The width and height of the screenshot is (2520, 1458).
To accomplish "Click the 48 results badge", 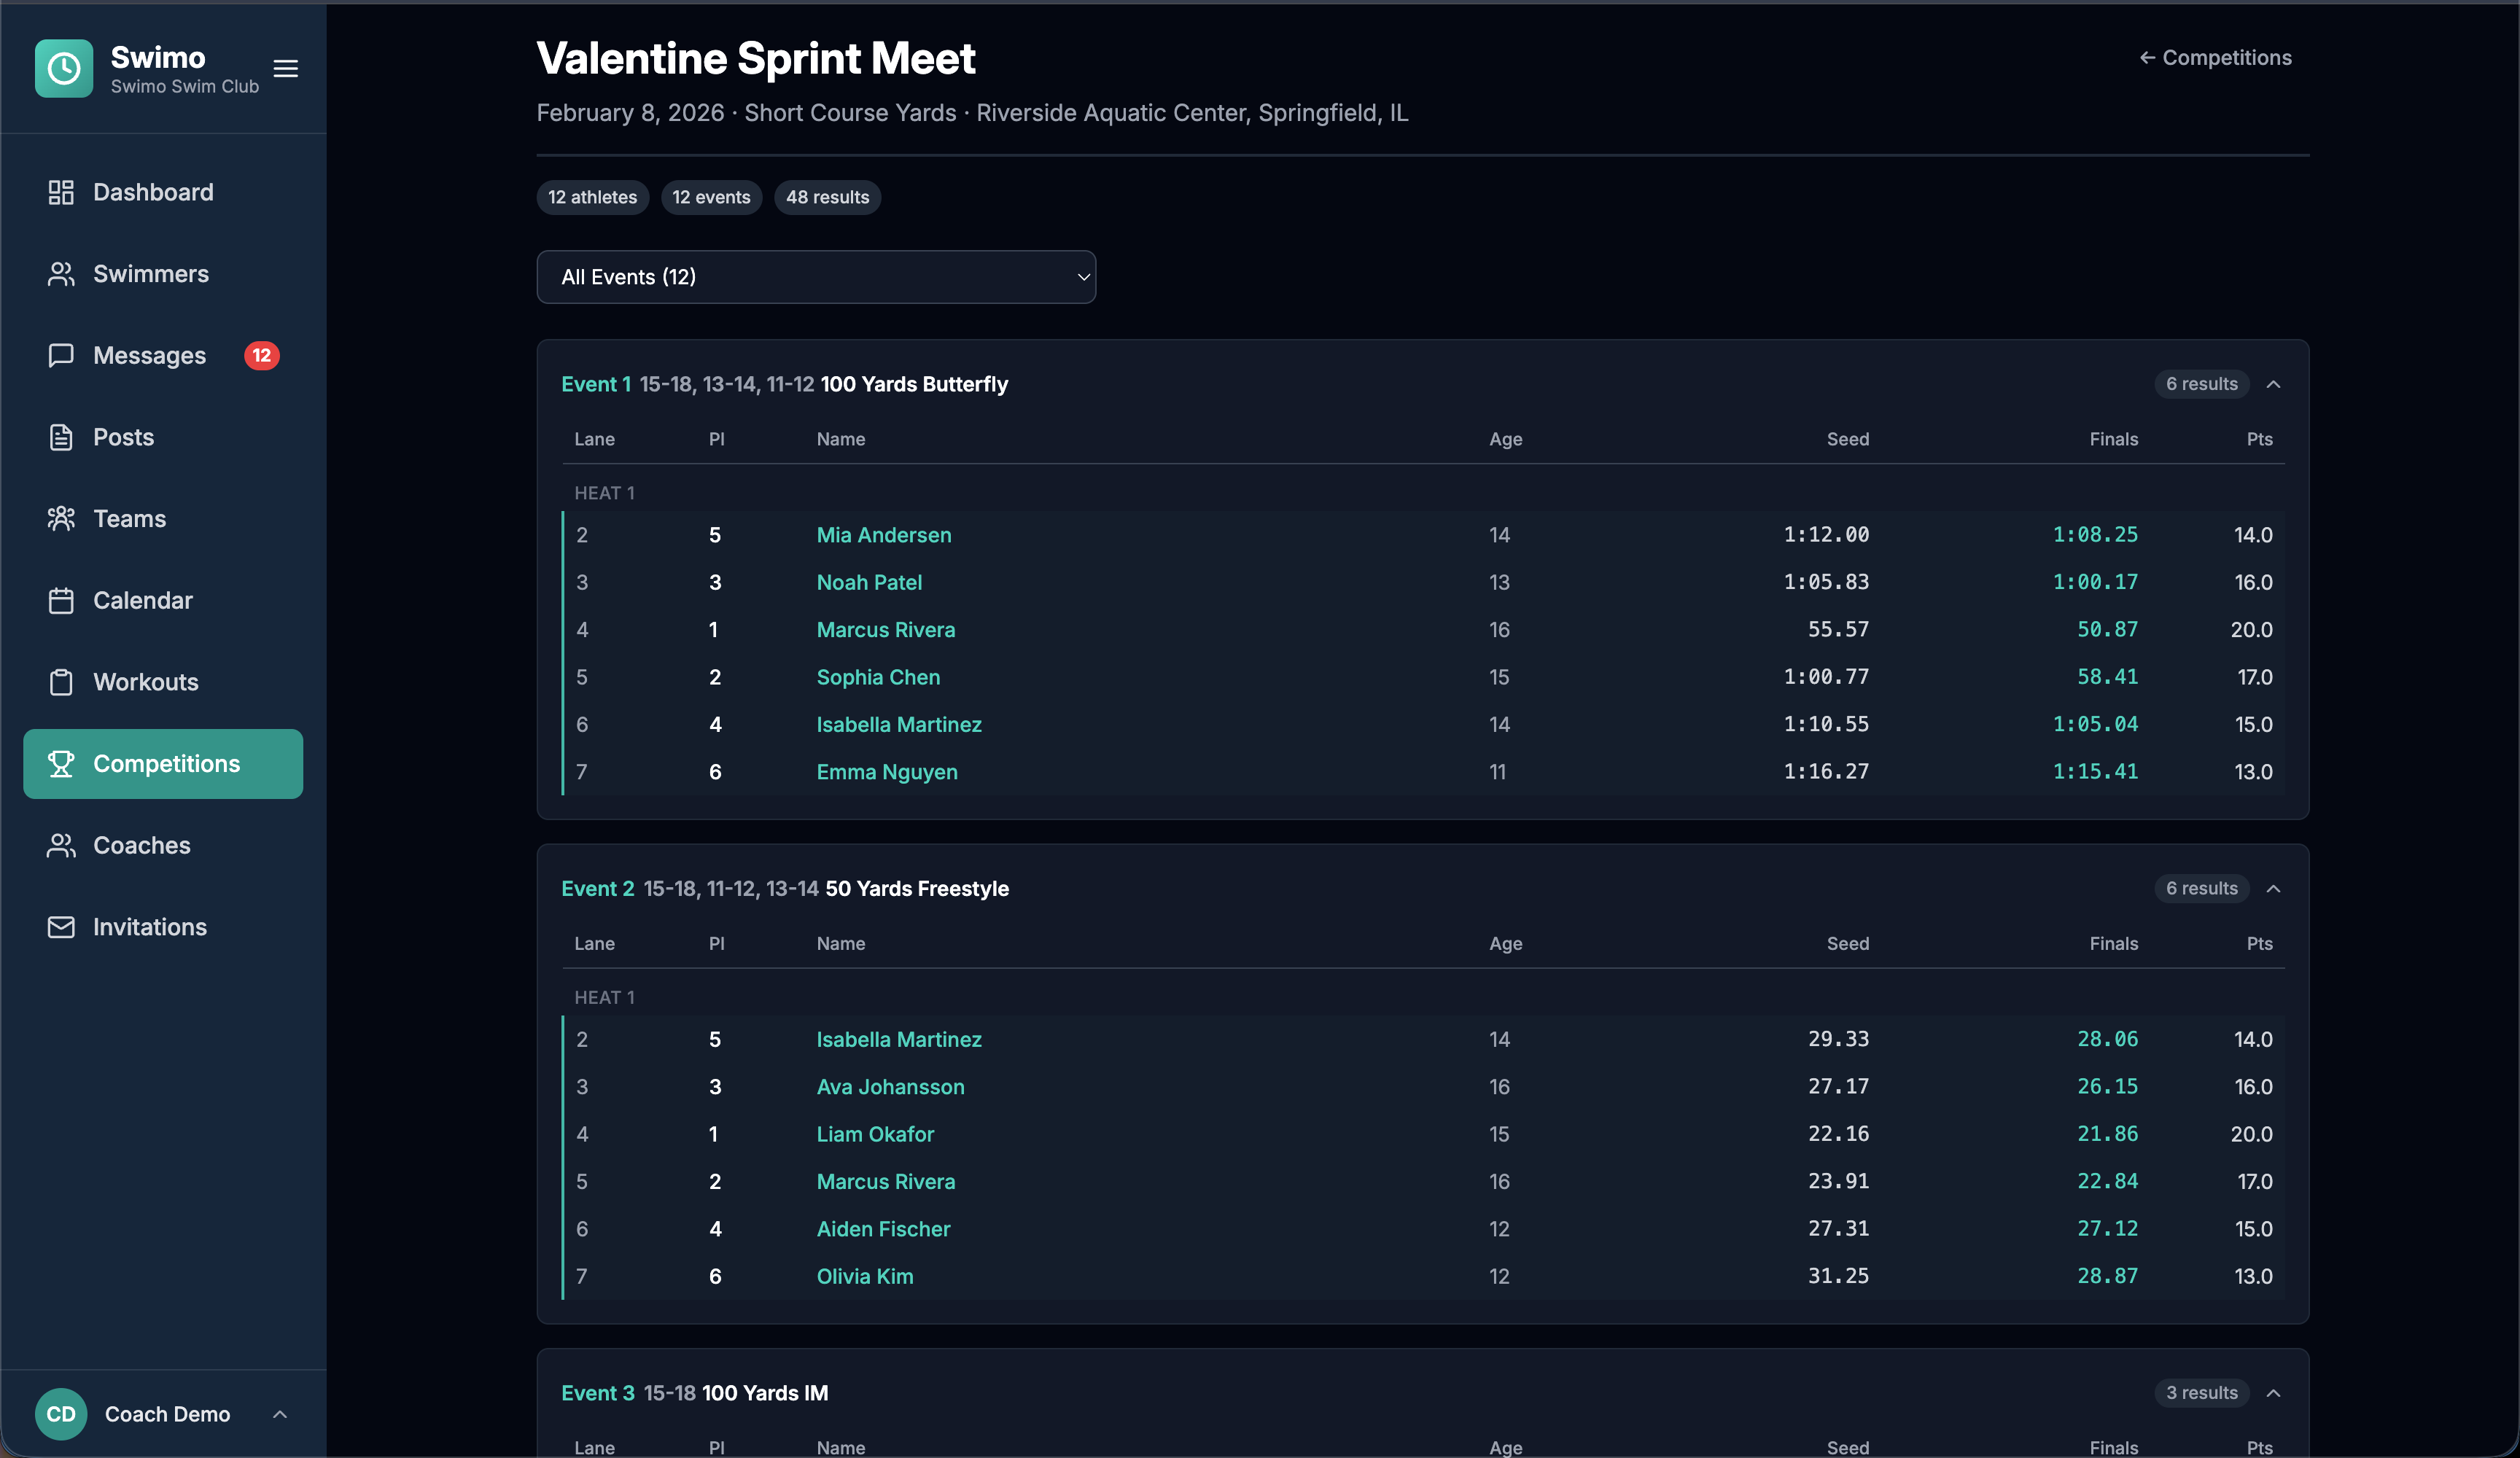I will (827, 197).
